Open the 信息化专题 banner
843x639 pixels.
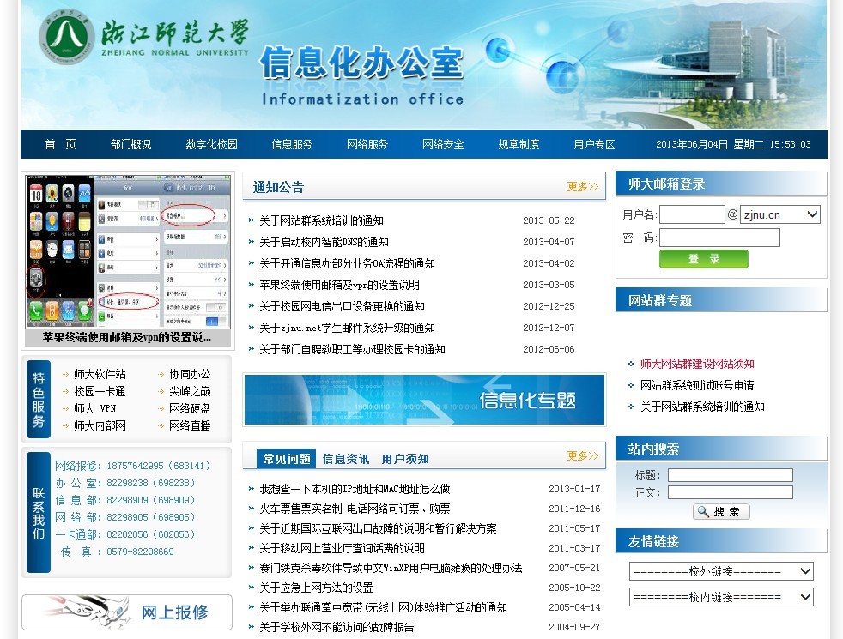pyautogui.click(x=424, y=400)
